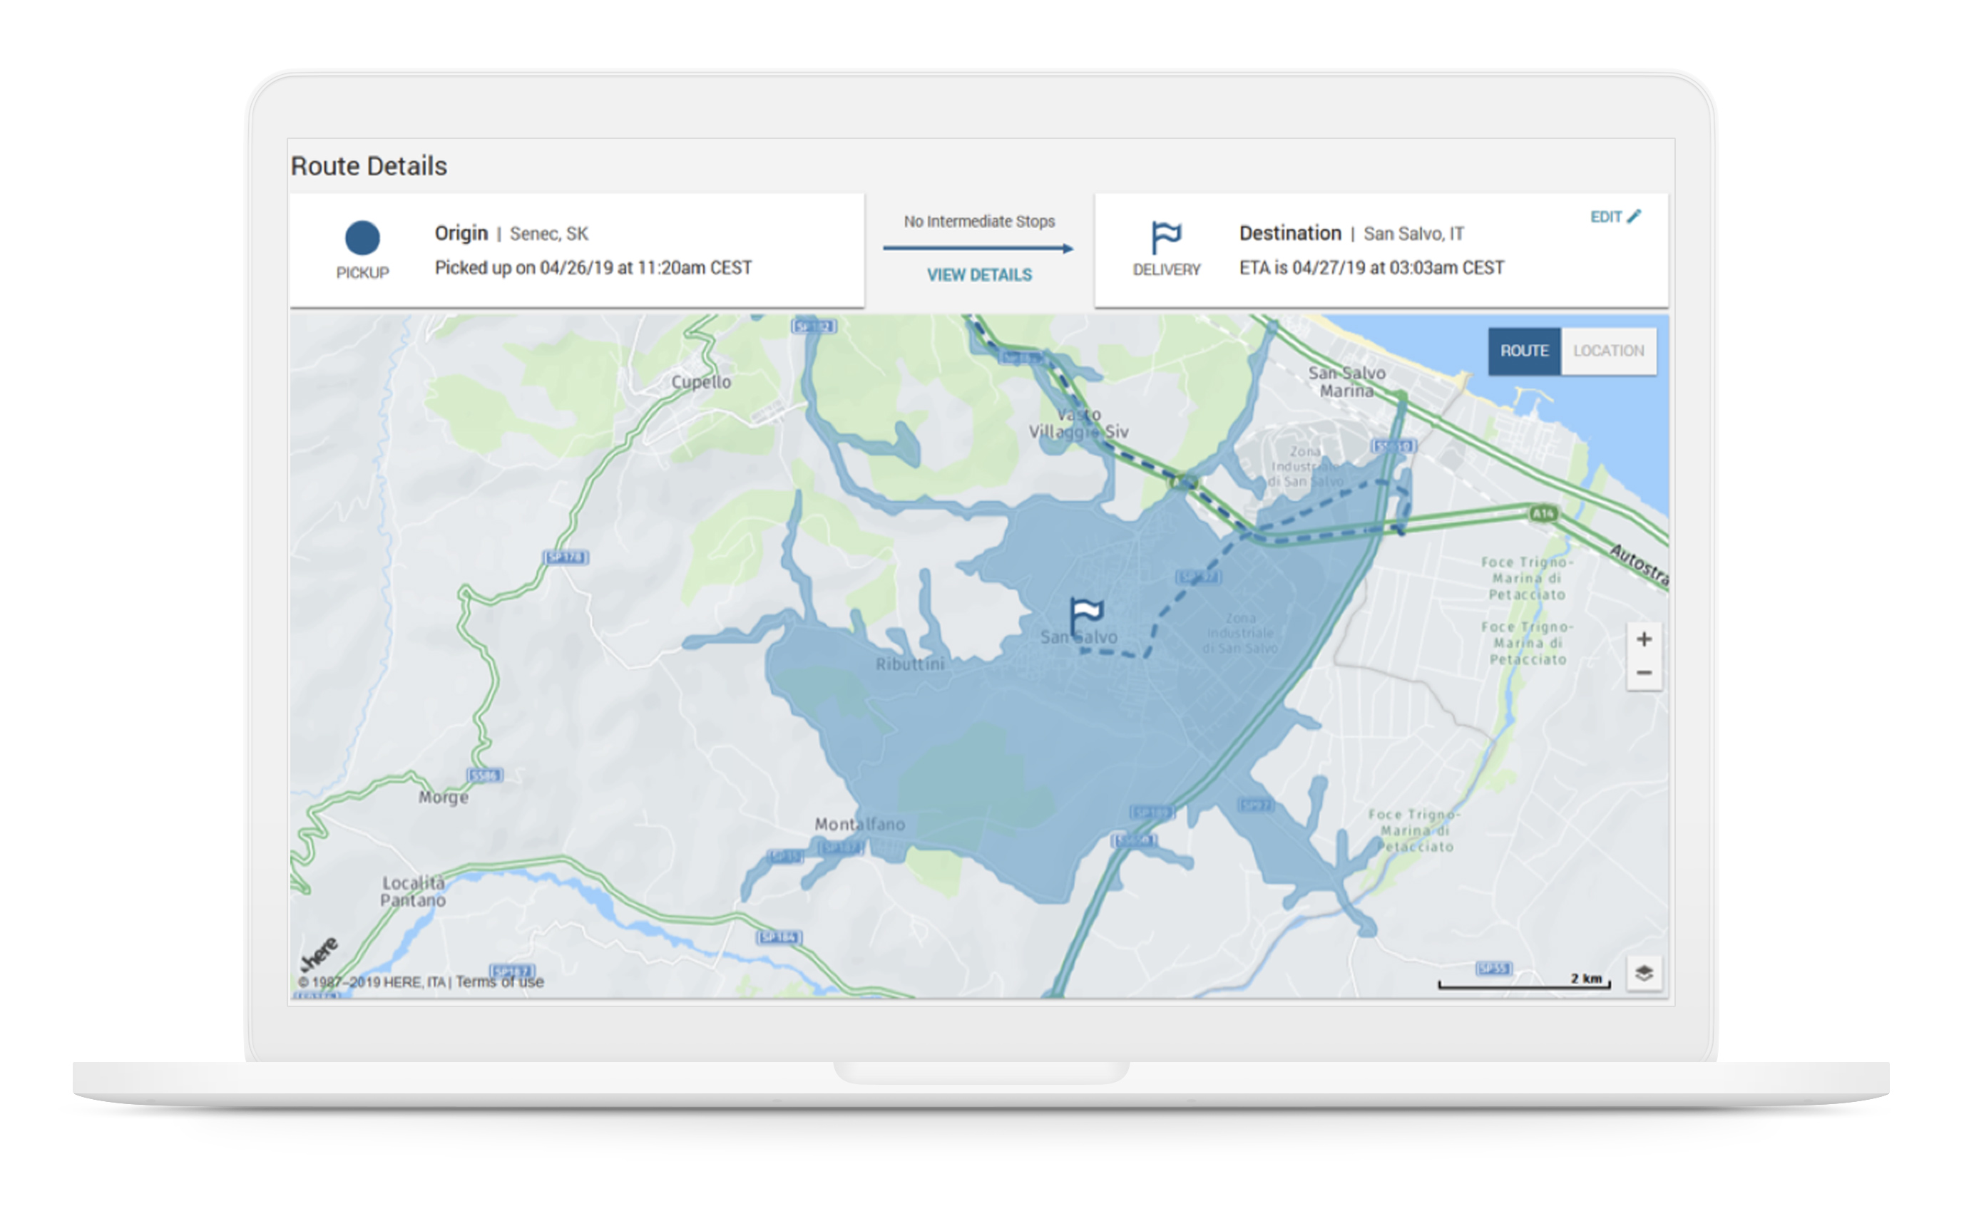The image size is (1964, 1206).
Task: Open the map layers chooser icon
Action: click(1643, 973)
